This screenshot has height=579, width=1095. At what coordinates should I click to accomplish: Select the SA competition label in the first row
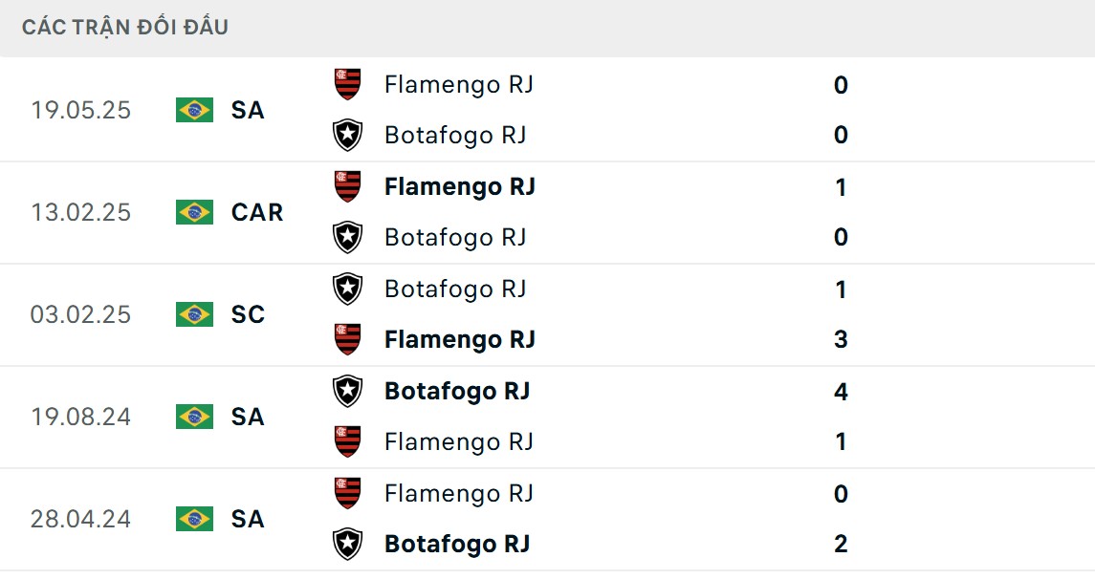249,111
